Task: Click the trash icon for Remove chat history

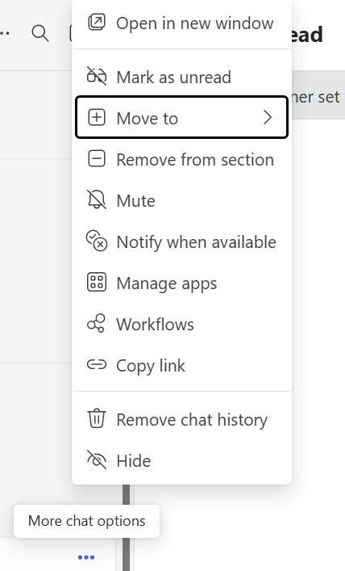Action: click(x=97, y=418)
